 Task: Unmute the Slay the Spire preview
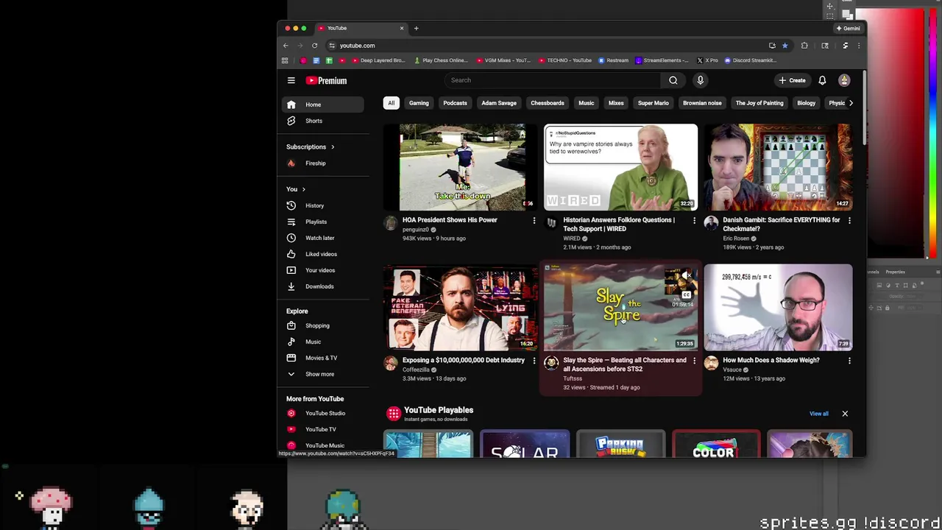(x=686, y=276)
